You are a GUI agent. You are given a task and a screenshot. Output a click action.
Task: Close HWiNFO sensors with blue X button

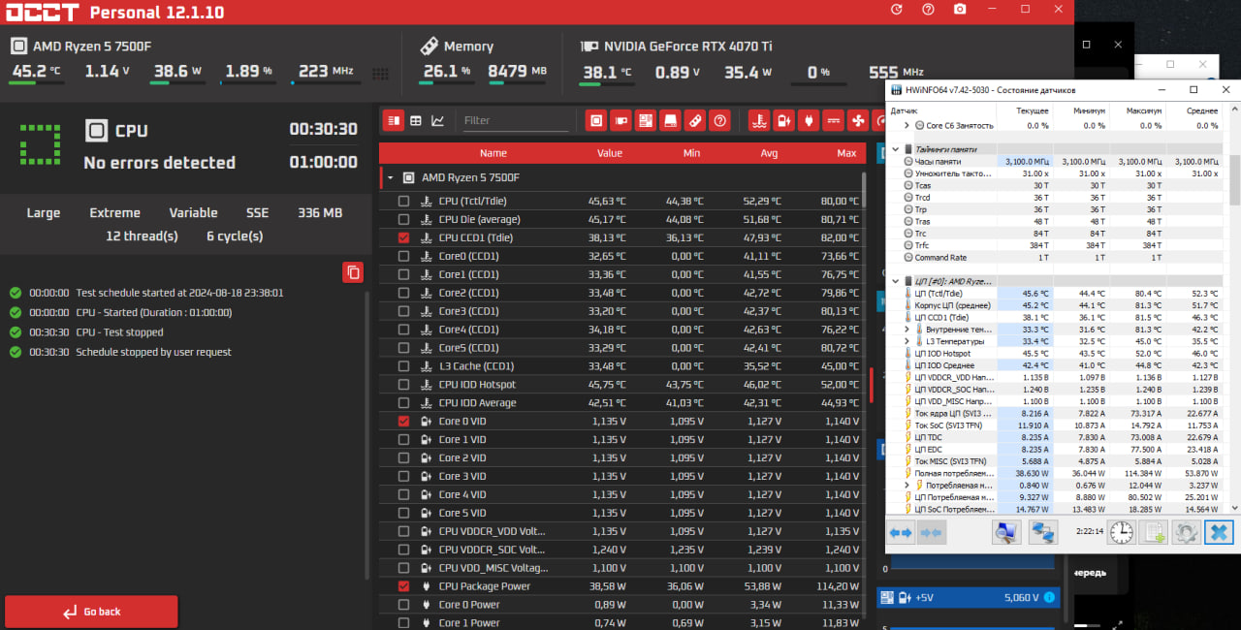[x=1219, y=532]
